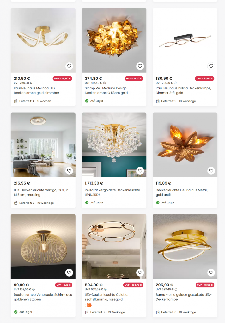
Task: Open 24 Karat vergoldete Deckenleuchte LENNARDA link
Action: point(112,192)
